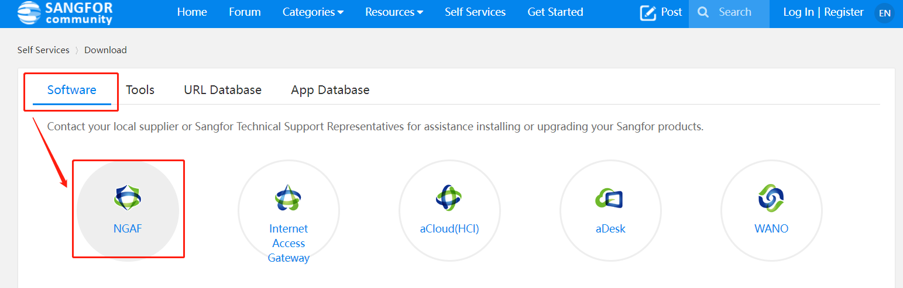Expand the Categories dropdown menu

pyautogui.click(x=313, y=12)
